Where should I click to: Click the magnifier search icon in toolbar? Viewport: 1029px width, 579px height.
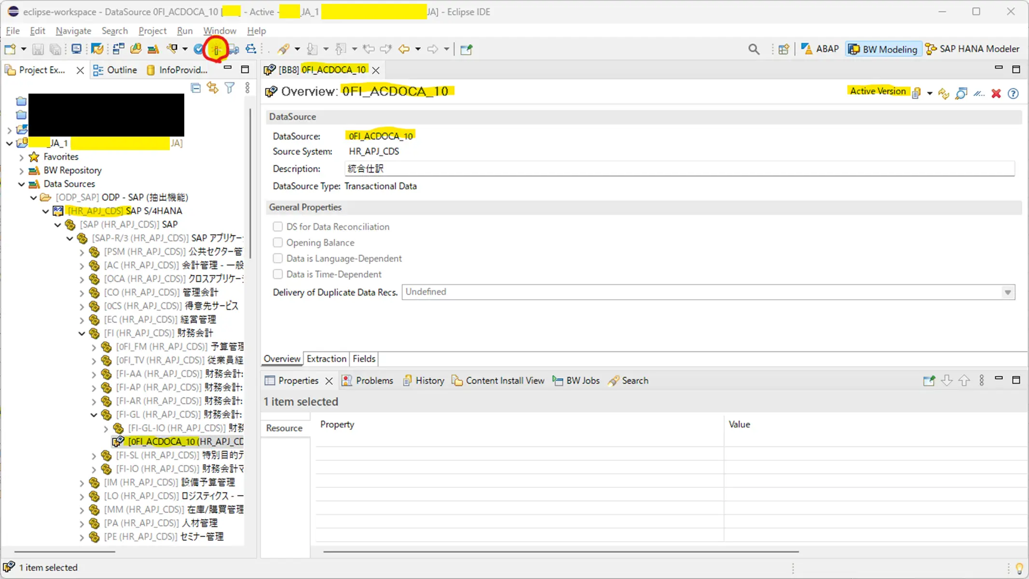tap(754, 49)
